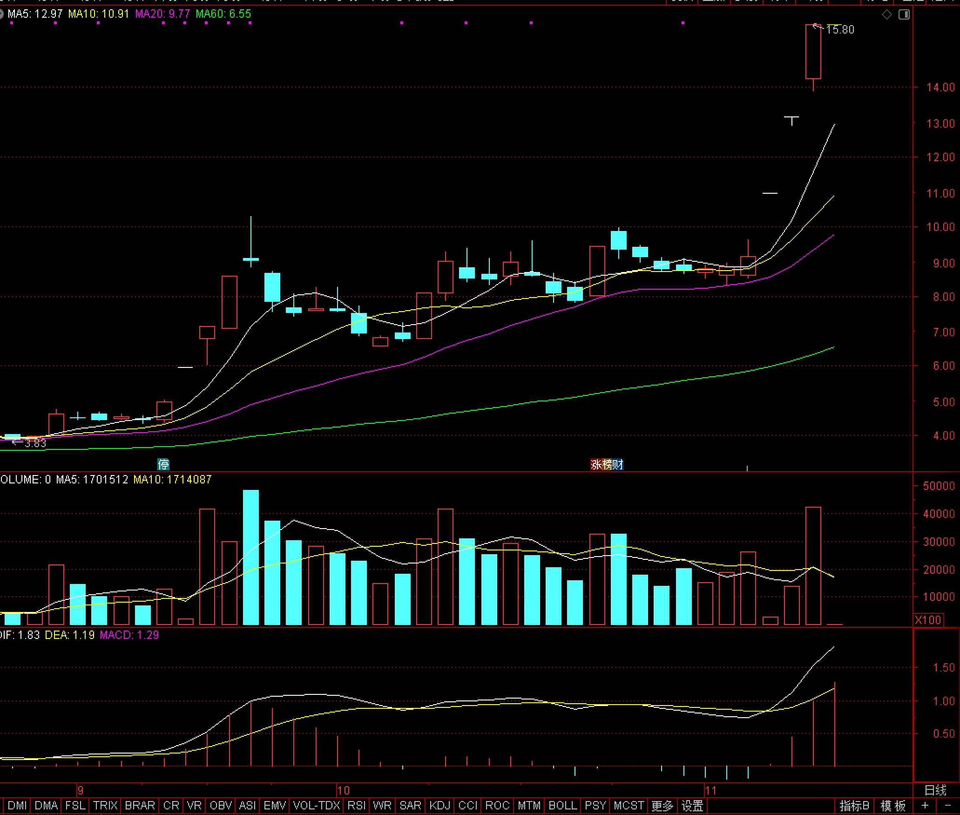Click the month 10 timeline marker
The image size is (960, 815).
343,790
